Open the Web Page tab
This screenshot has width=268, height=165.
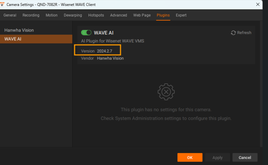coord(142,15)
